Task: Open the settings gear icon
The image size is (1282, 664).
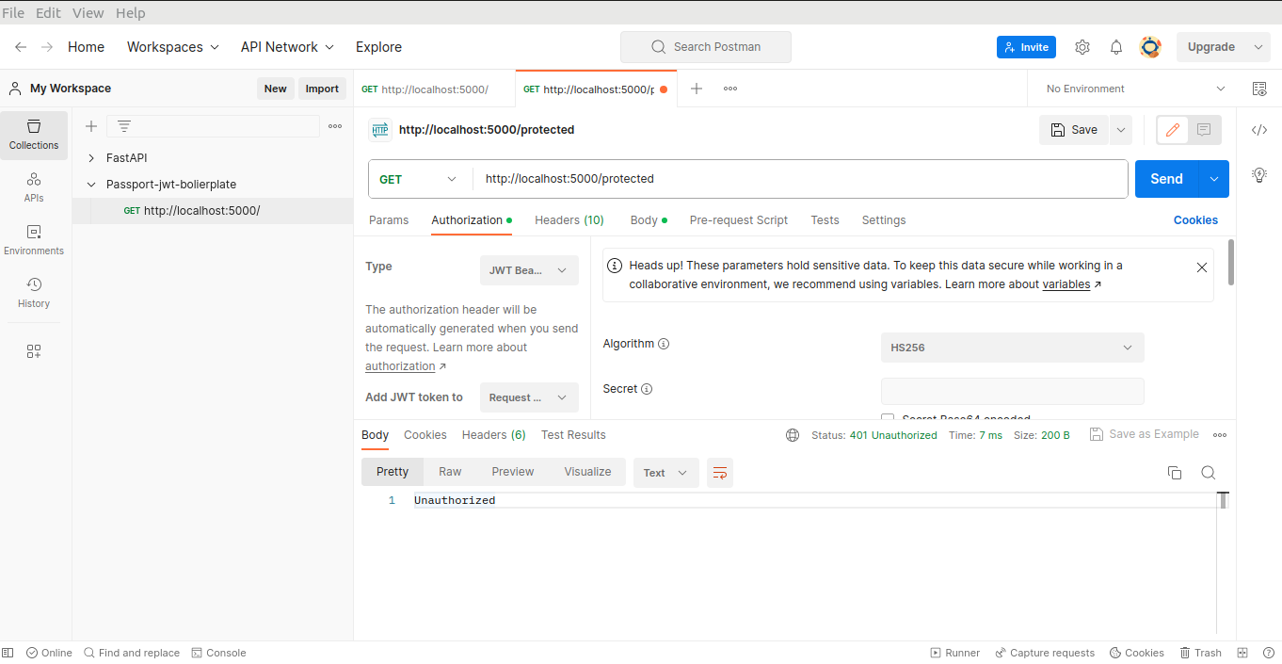Action: (x=1082, y=47)
